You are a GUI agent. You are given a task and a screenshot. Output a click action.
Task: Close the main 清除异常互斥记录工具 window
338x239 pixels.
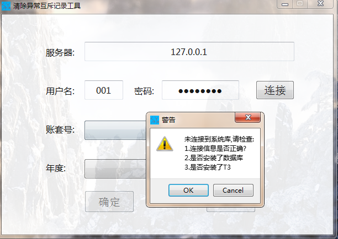click(x=320, y=4)
